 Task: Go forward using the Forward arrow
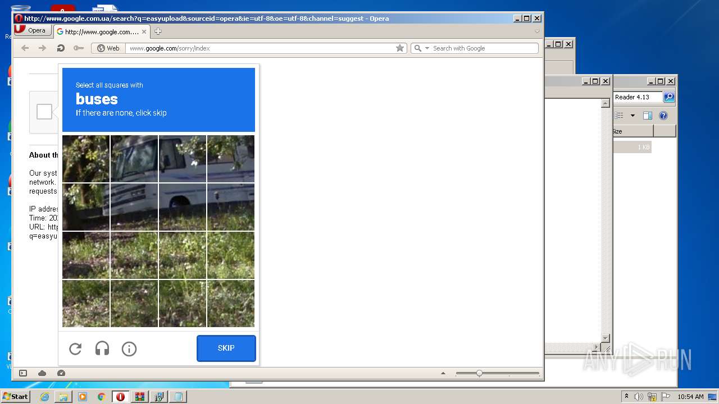tap(42, 48)
